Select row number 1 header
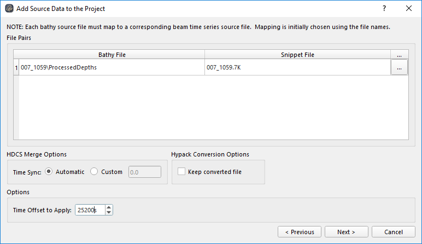This screenshot has height=244, width=422. point(16,68)
